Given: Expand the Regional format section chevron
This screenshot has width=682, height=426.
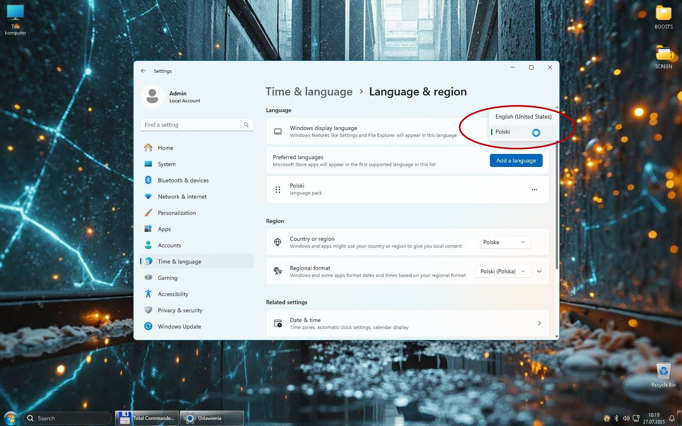Looking at the screenshot, I should click(x=539, y=271).
